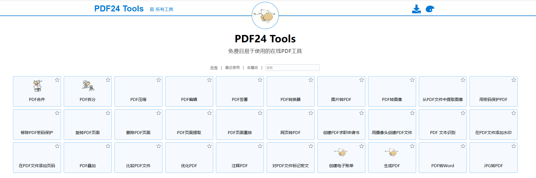
Task: Open the PDF转Word tool
Action: coord(443,158)
